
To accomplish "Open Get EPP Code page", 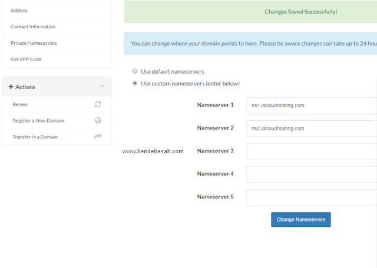I will point(57,59).
